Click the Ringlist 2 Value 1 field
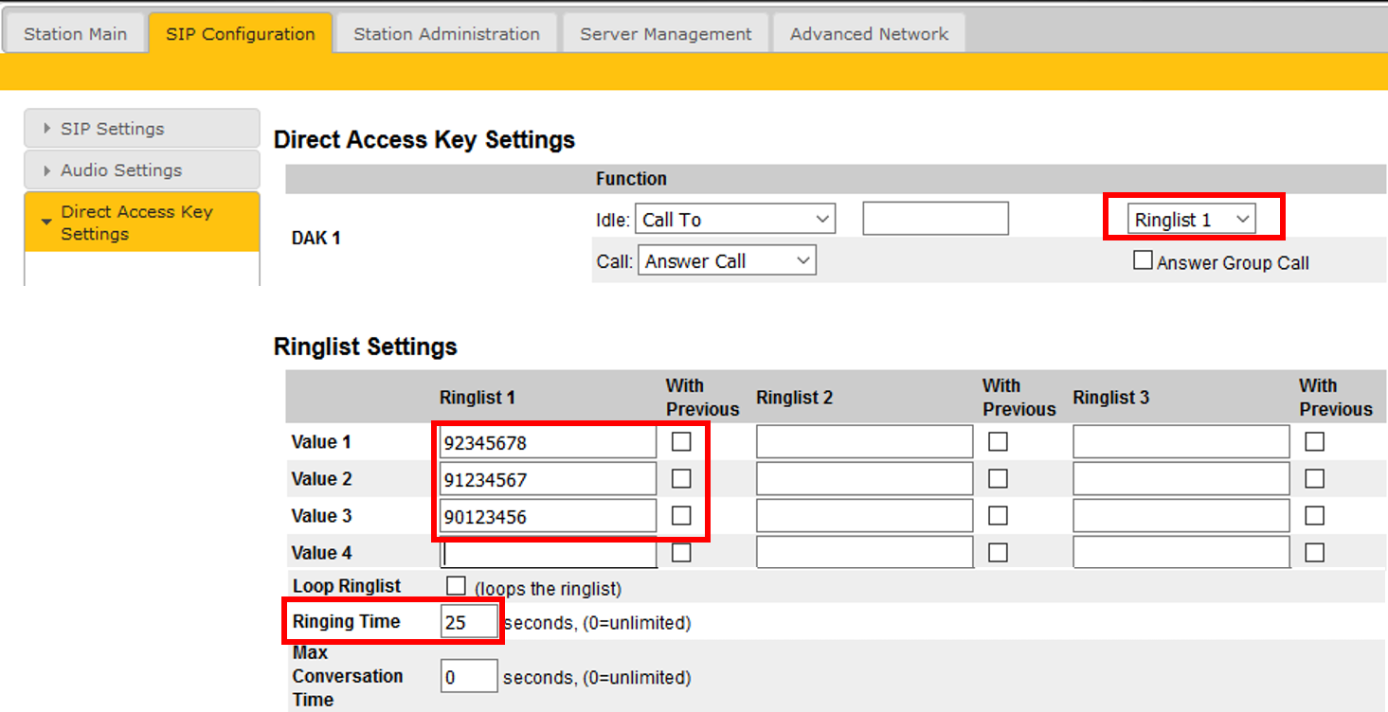The height and width of the screenshot is (712, 1388). pyautogui.click(x=864, y=442)
